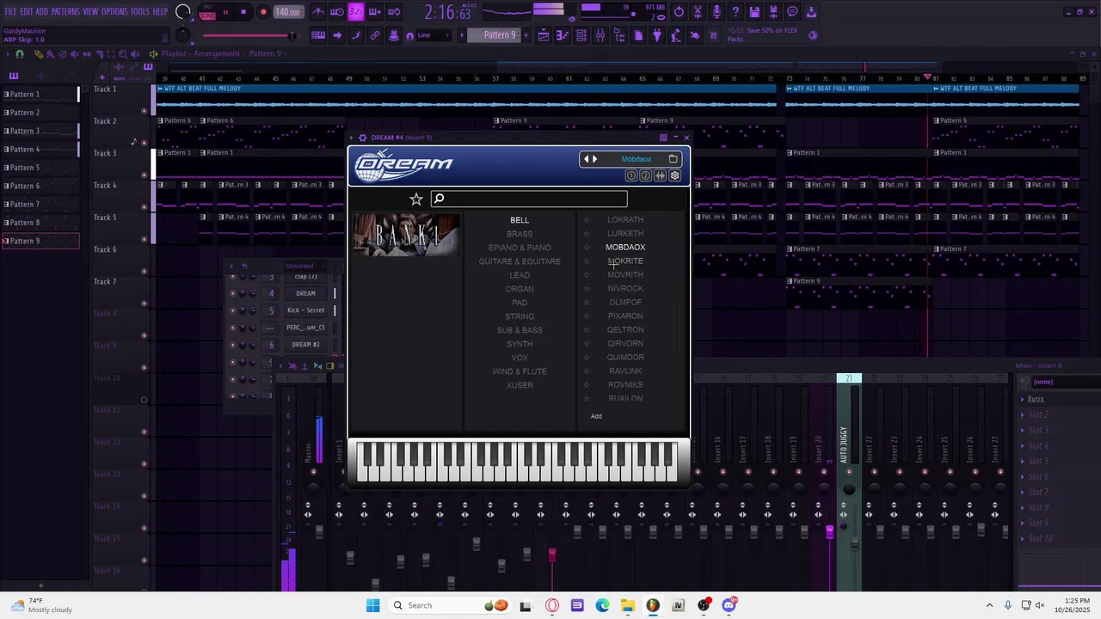Screen dimensions: 1101x619
Task: Open the preset folder icon in DREAM
Action: 674,159
